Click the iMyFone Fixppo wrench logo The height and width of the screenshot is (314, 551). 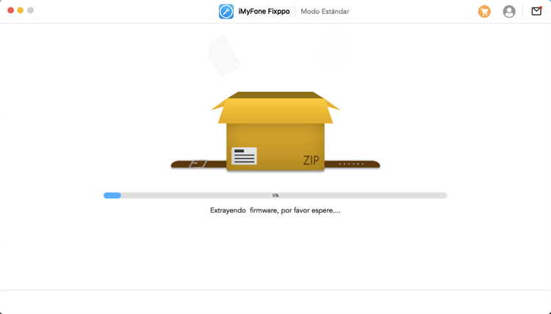click(x=226, y=12)
